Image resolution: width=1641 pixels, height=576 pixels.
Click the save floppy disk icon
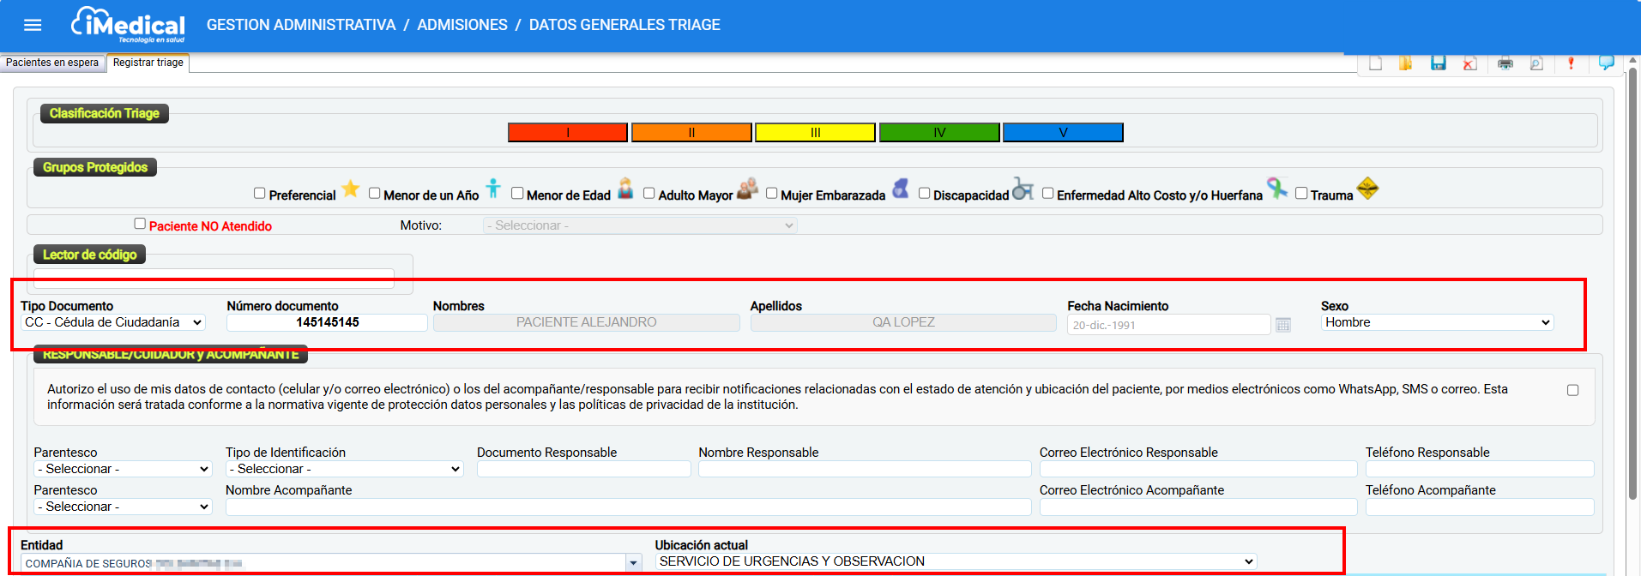point(1439,63)
